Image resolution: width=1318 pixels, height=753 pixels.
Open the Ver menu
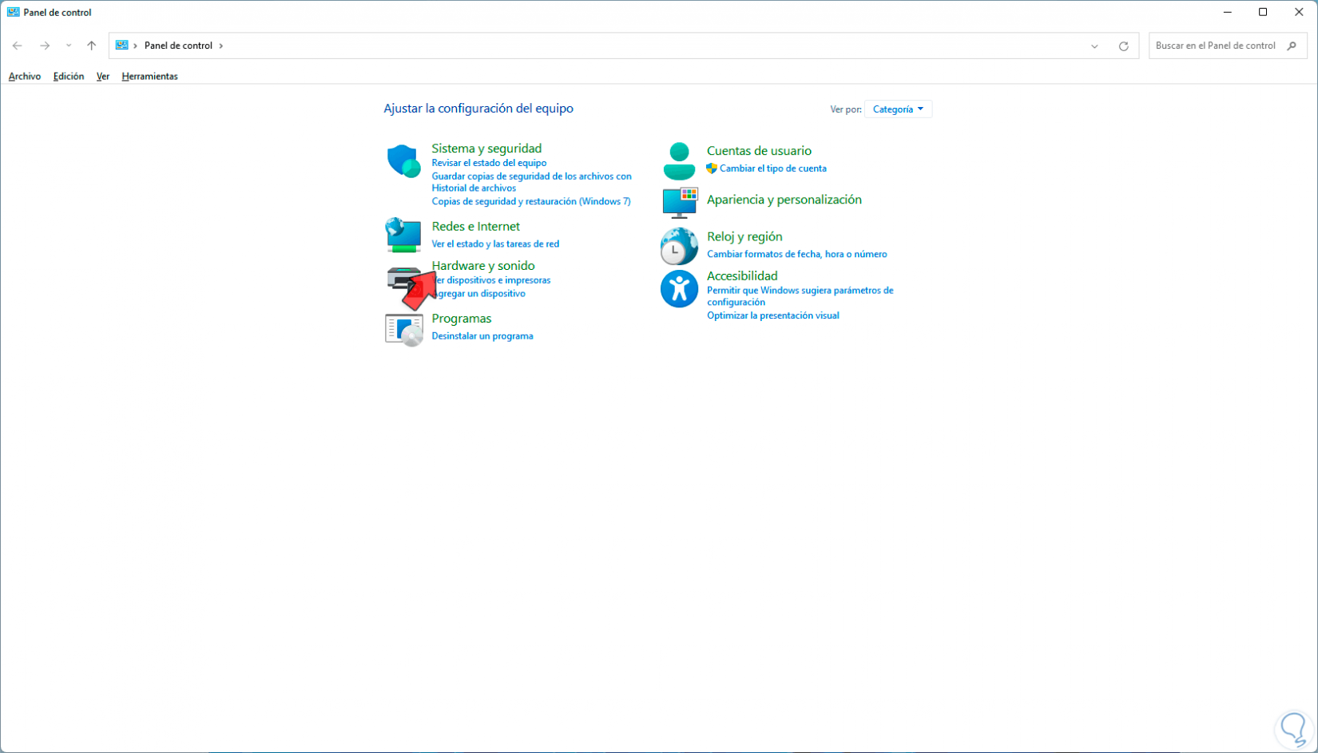[x=103, y=77]
